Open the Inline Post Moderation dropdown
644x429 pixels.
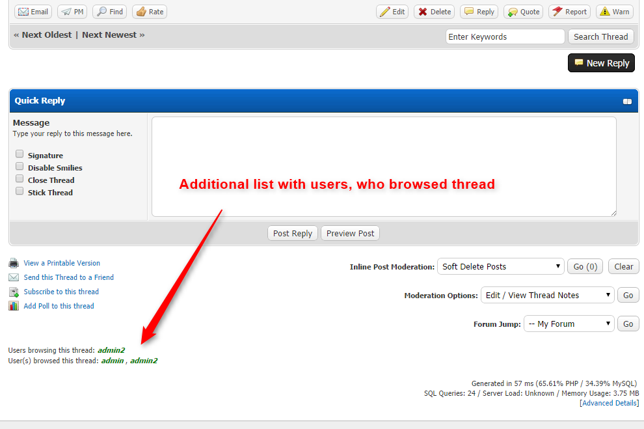(500, 266)
